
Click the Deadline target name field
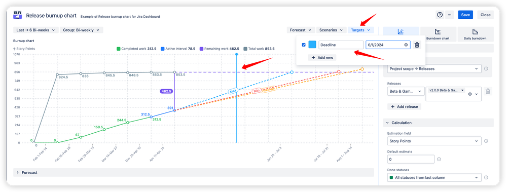tap(341, 45)
